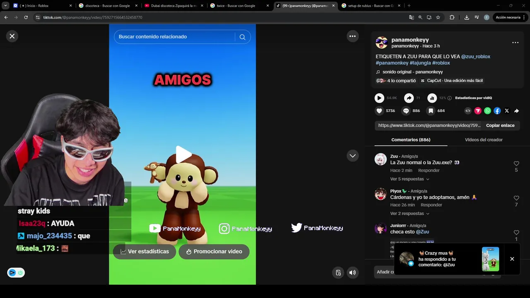
Task: Share video to WhatsApp
Action: (x=487, y=111)
